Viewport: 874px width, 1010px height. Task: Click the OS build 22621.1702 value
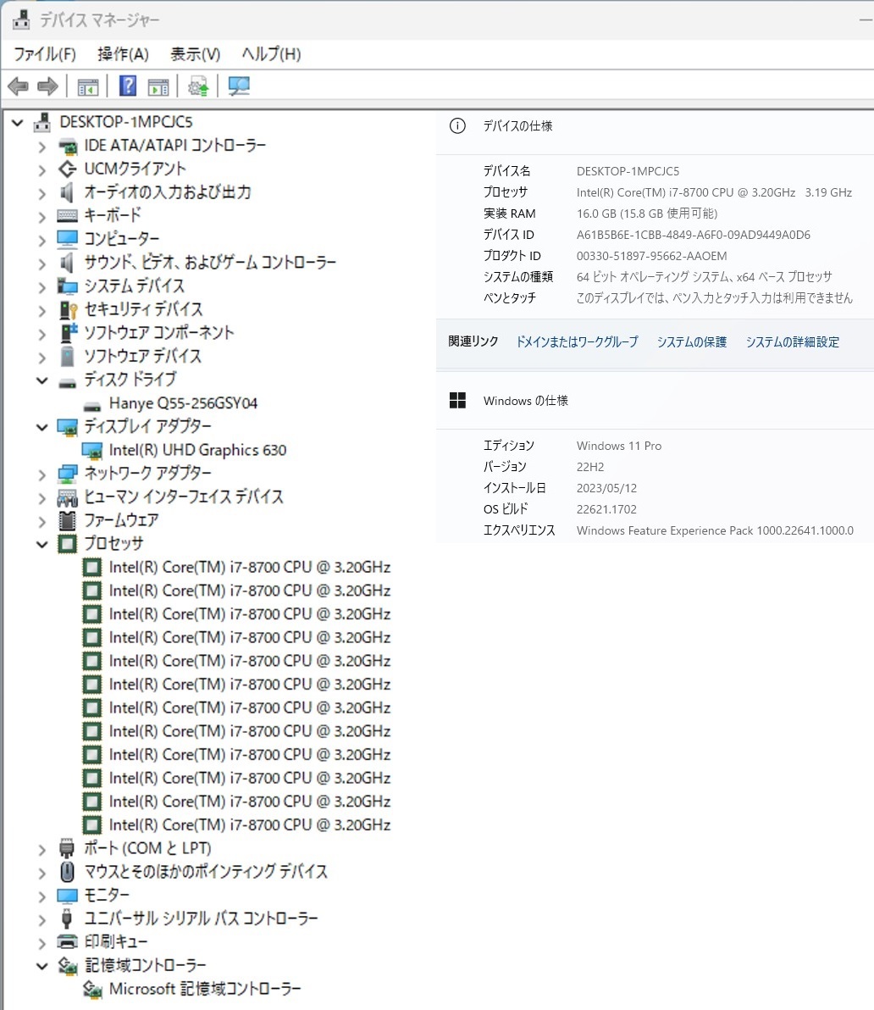click(606, 509)
